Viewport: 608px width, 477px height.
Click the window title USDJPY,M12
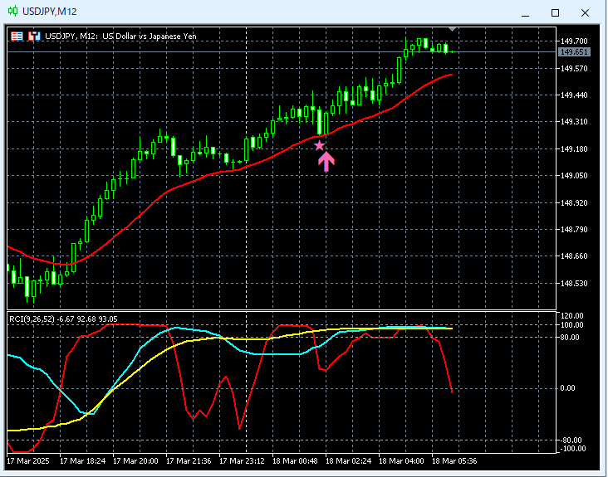[x=50, y=12]
